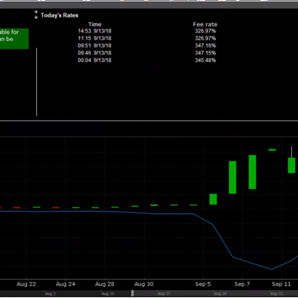Grab the timeline scrollbar handle
This screenshot has height=298, width=298.
pos(133,294)
